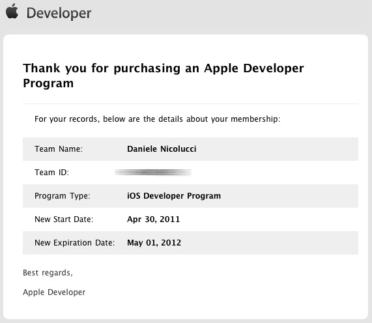Click the Program Type label
Image resolution: width=372 pixels, height=323 pixels.
pyautogui.click(x=63, y=196)
